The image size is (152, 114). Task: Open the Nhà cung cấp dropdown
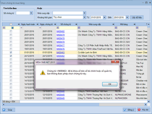84,13
